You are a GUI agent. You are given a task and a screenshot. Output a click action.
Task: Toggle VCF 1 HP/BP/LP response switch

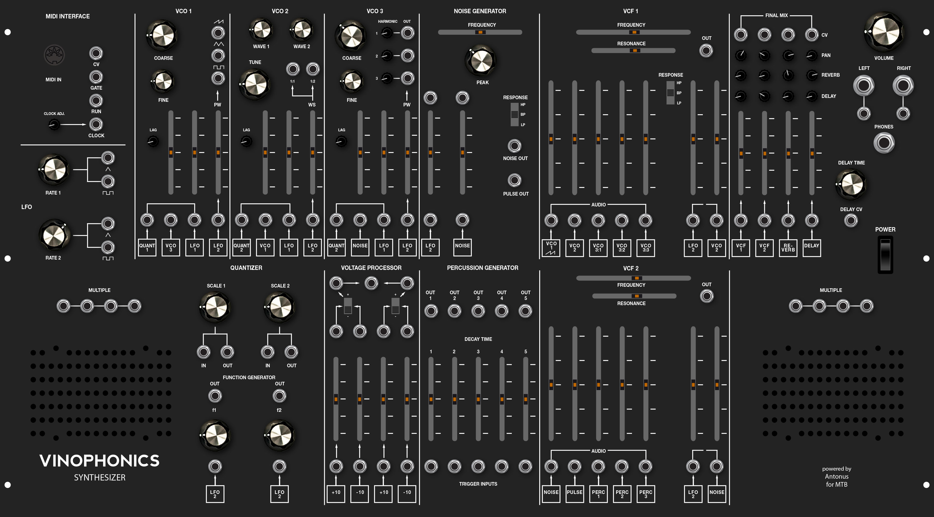(670, 93)
